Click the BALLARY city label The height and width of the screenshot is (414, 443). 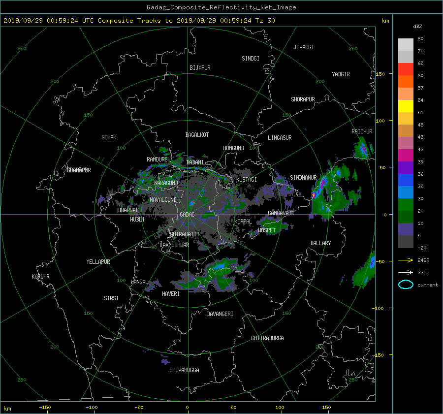point(320,243)
